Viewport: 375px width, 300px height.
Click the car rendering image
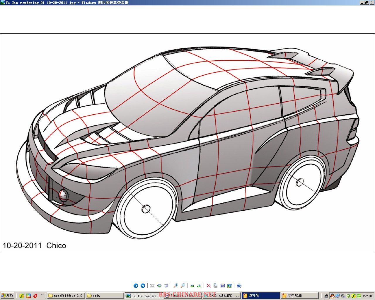187,143
